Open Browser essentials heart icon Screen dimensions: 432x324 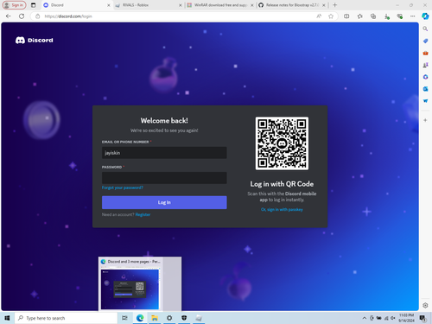pos(400,16)
